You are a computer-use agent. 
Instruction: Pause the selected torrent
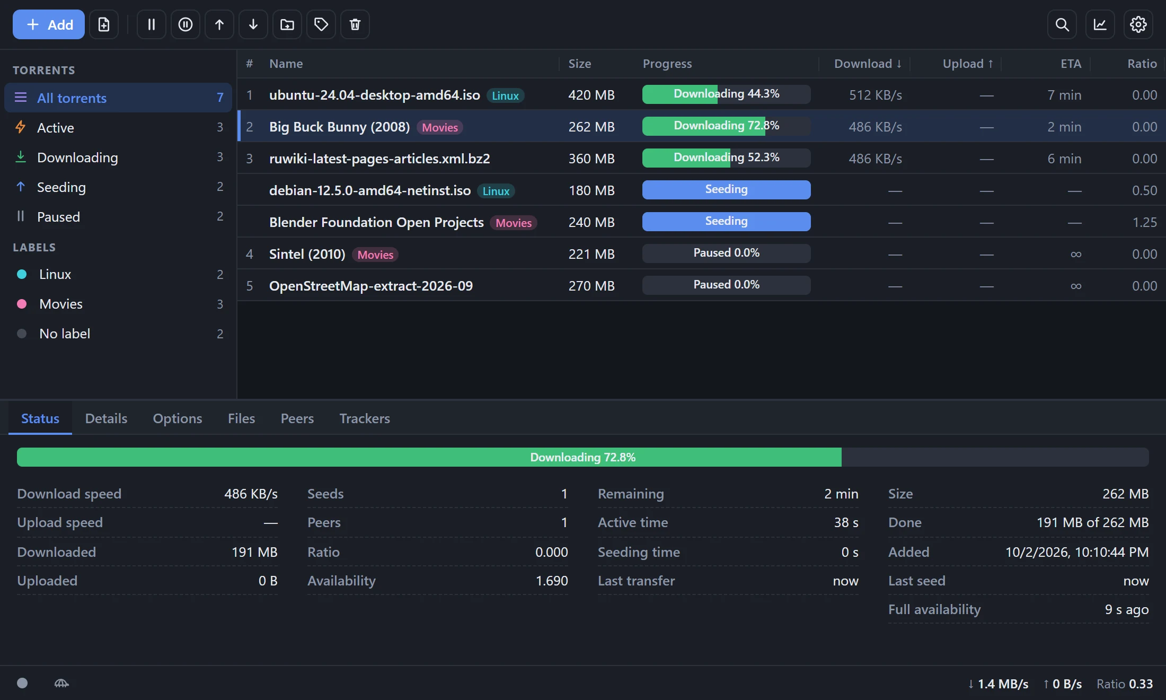click(x=152, y=24)
